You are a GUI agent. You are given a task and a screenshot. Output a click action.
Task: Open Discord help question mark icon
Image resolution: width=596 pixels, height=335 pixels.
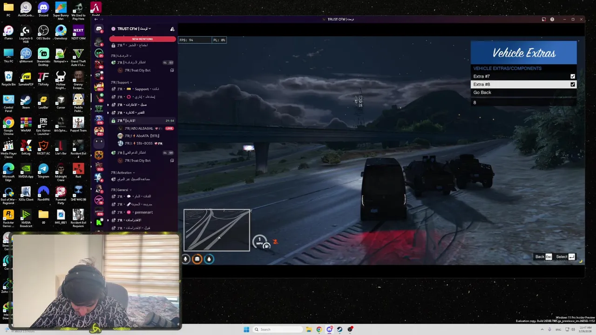coord(552,19)
